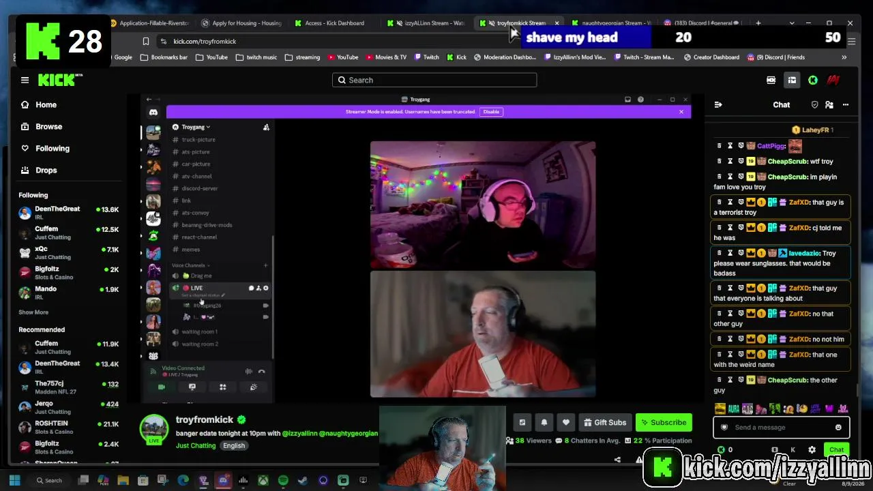
Task: Open ROSHTEIN recommended channel
Action: 68,427
